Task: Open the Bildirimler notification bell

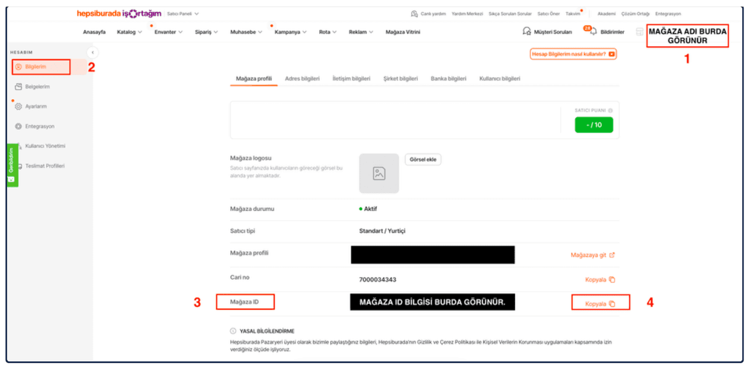Action: pyautogui.click(x=593, y=32)
